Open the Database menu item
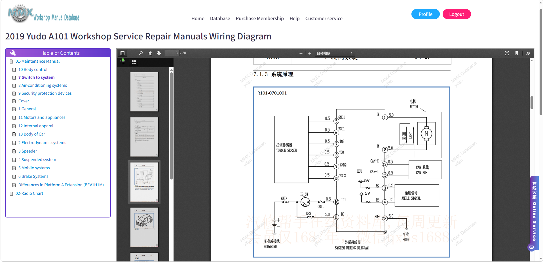This screenshot has height=262, width=543. pyautogui.click(x=220, y=18)
